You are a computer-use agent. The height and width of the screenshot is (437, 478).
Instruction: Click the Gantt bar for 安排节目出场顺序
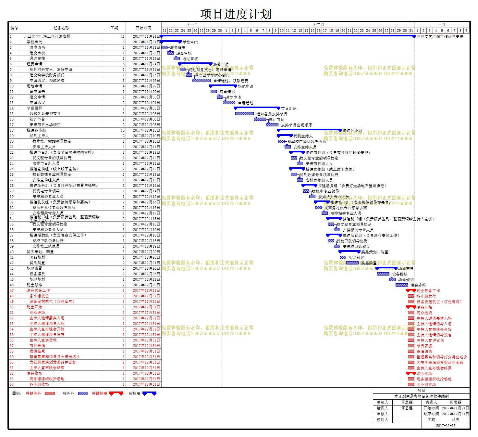point(272,125)
